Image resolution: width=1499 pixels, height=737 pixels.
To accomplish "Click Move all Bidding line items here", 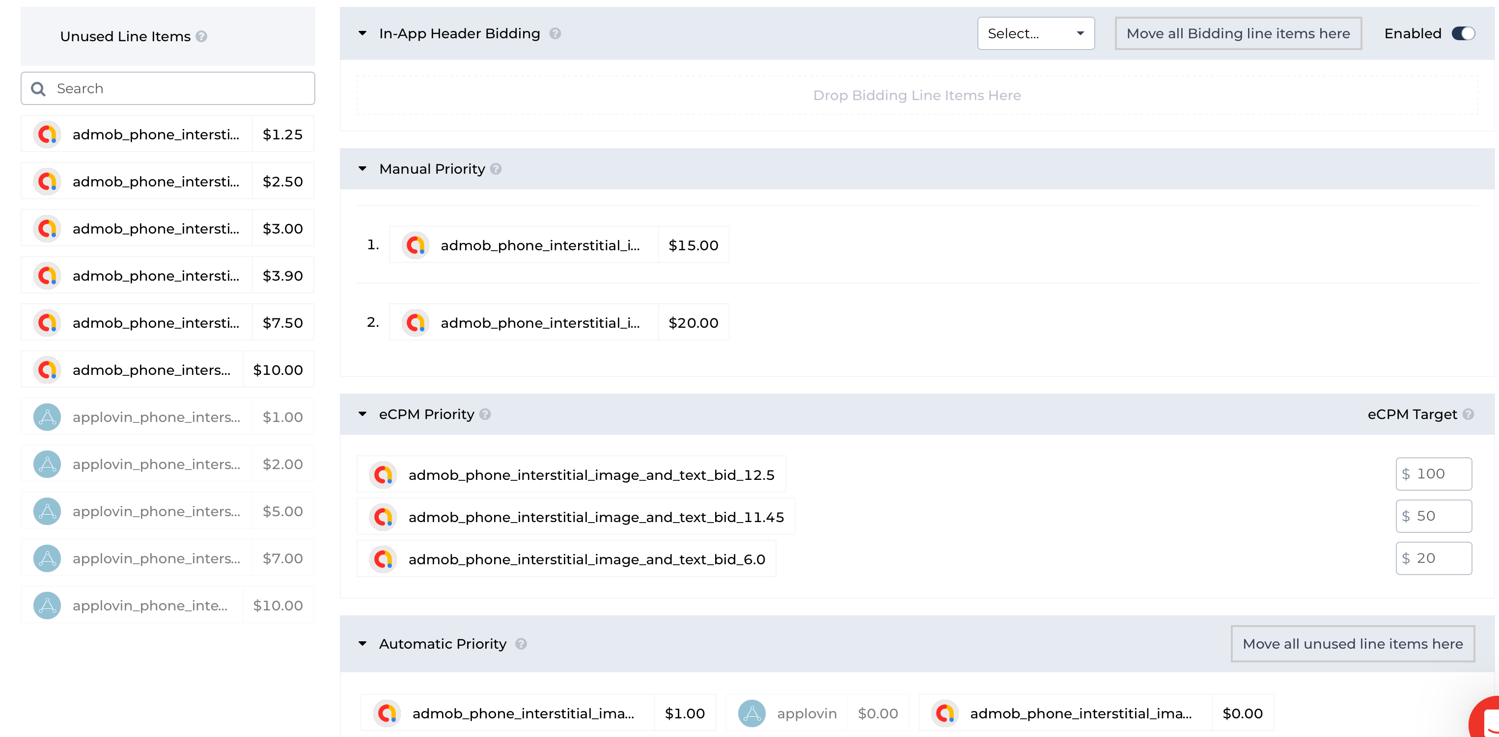I will point(1238,34).
